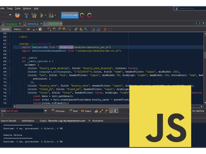
Task: Click the Shift Line Right icon
Action: (98, 29)
